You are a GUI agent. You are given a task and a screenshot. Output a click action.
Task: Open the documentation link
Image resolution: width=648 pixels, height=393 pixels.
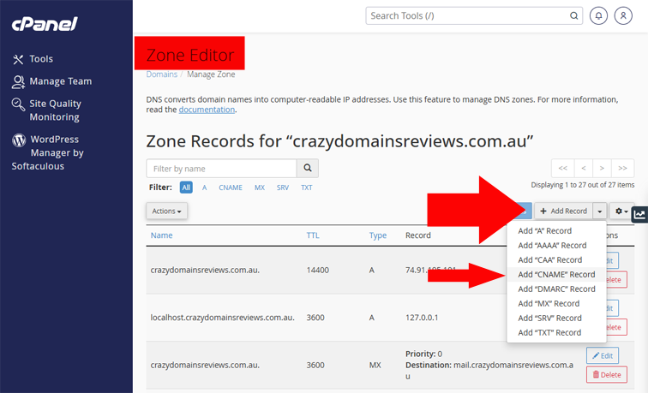[207, 110]
